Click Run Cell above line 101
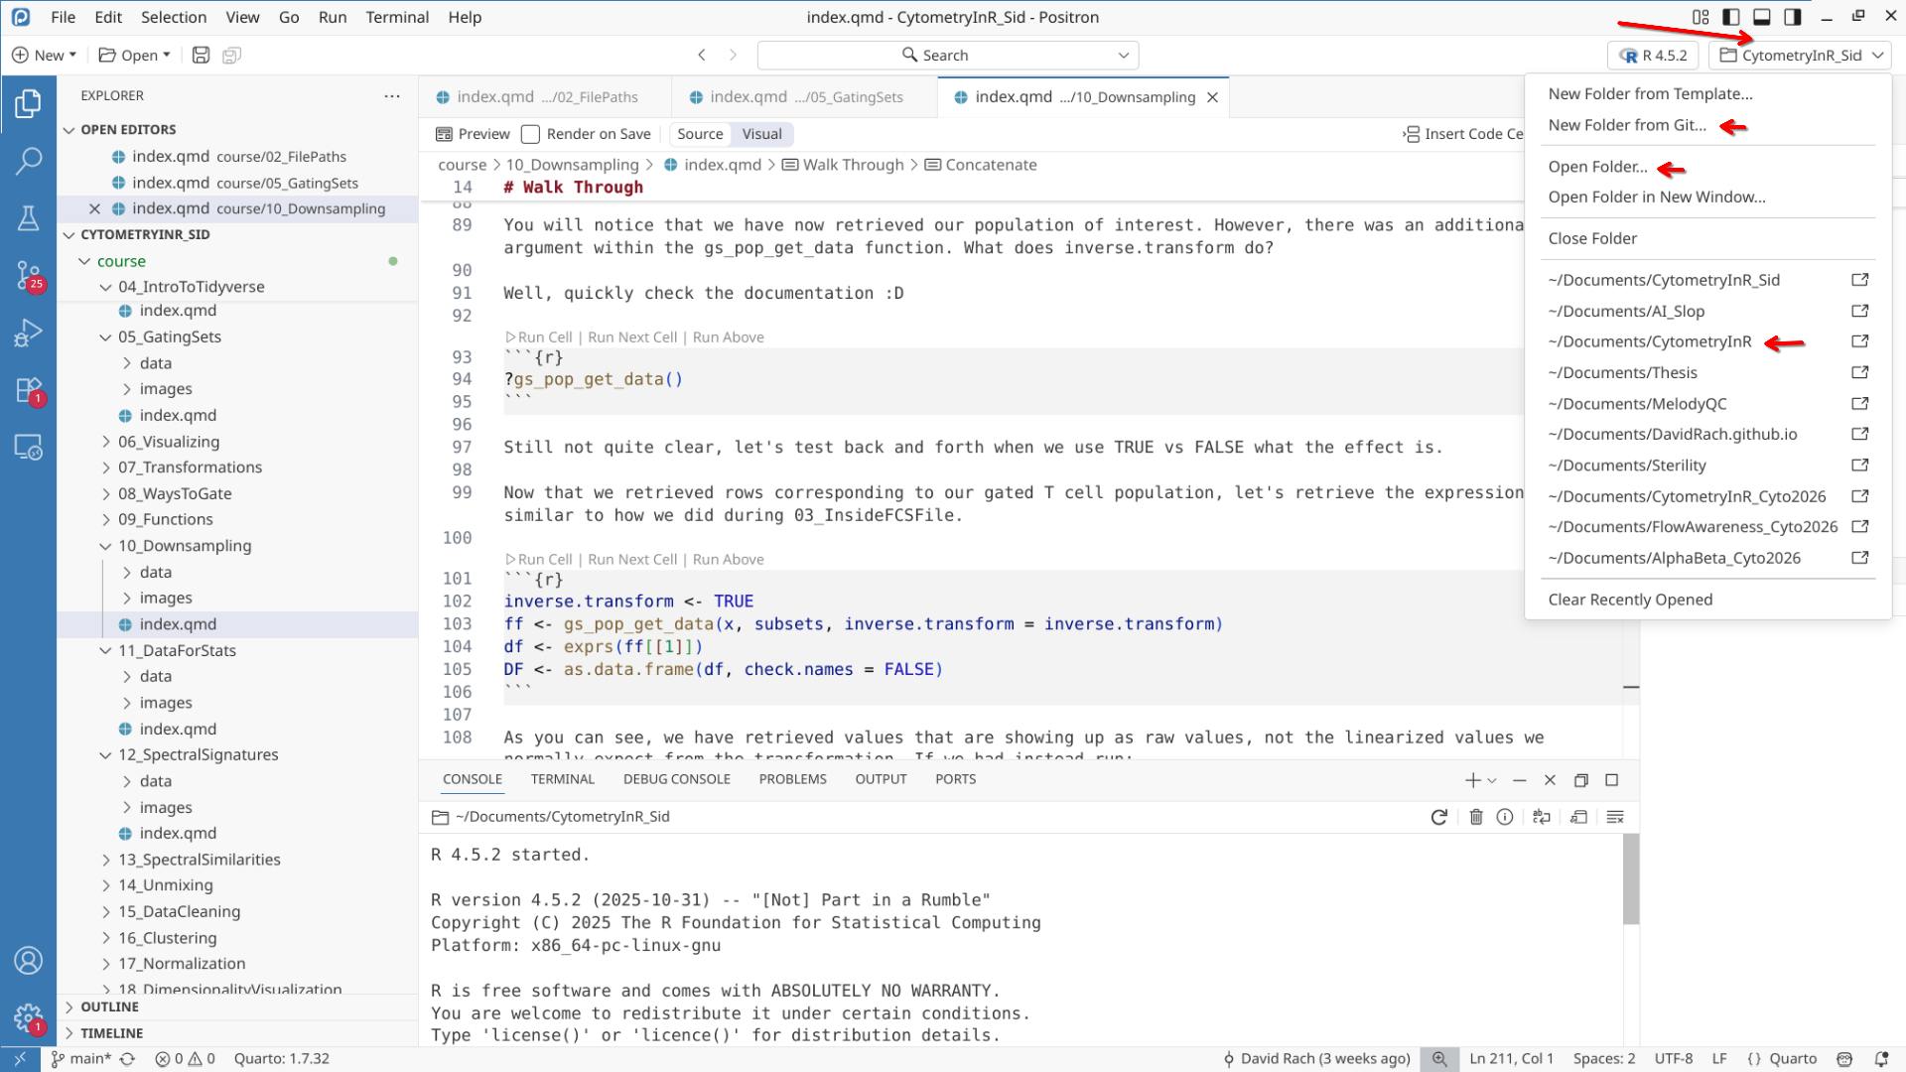1906x1072 pixels. tap(540, 560)
